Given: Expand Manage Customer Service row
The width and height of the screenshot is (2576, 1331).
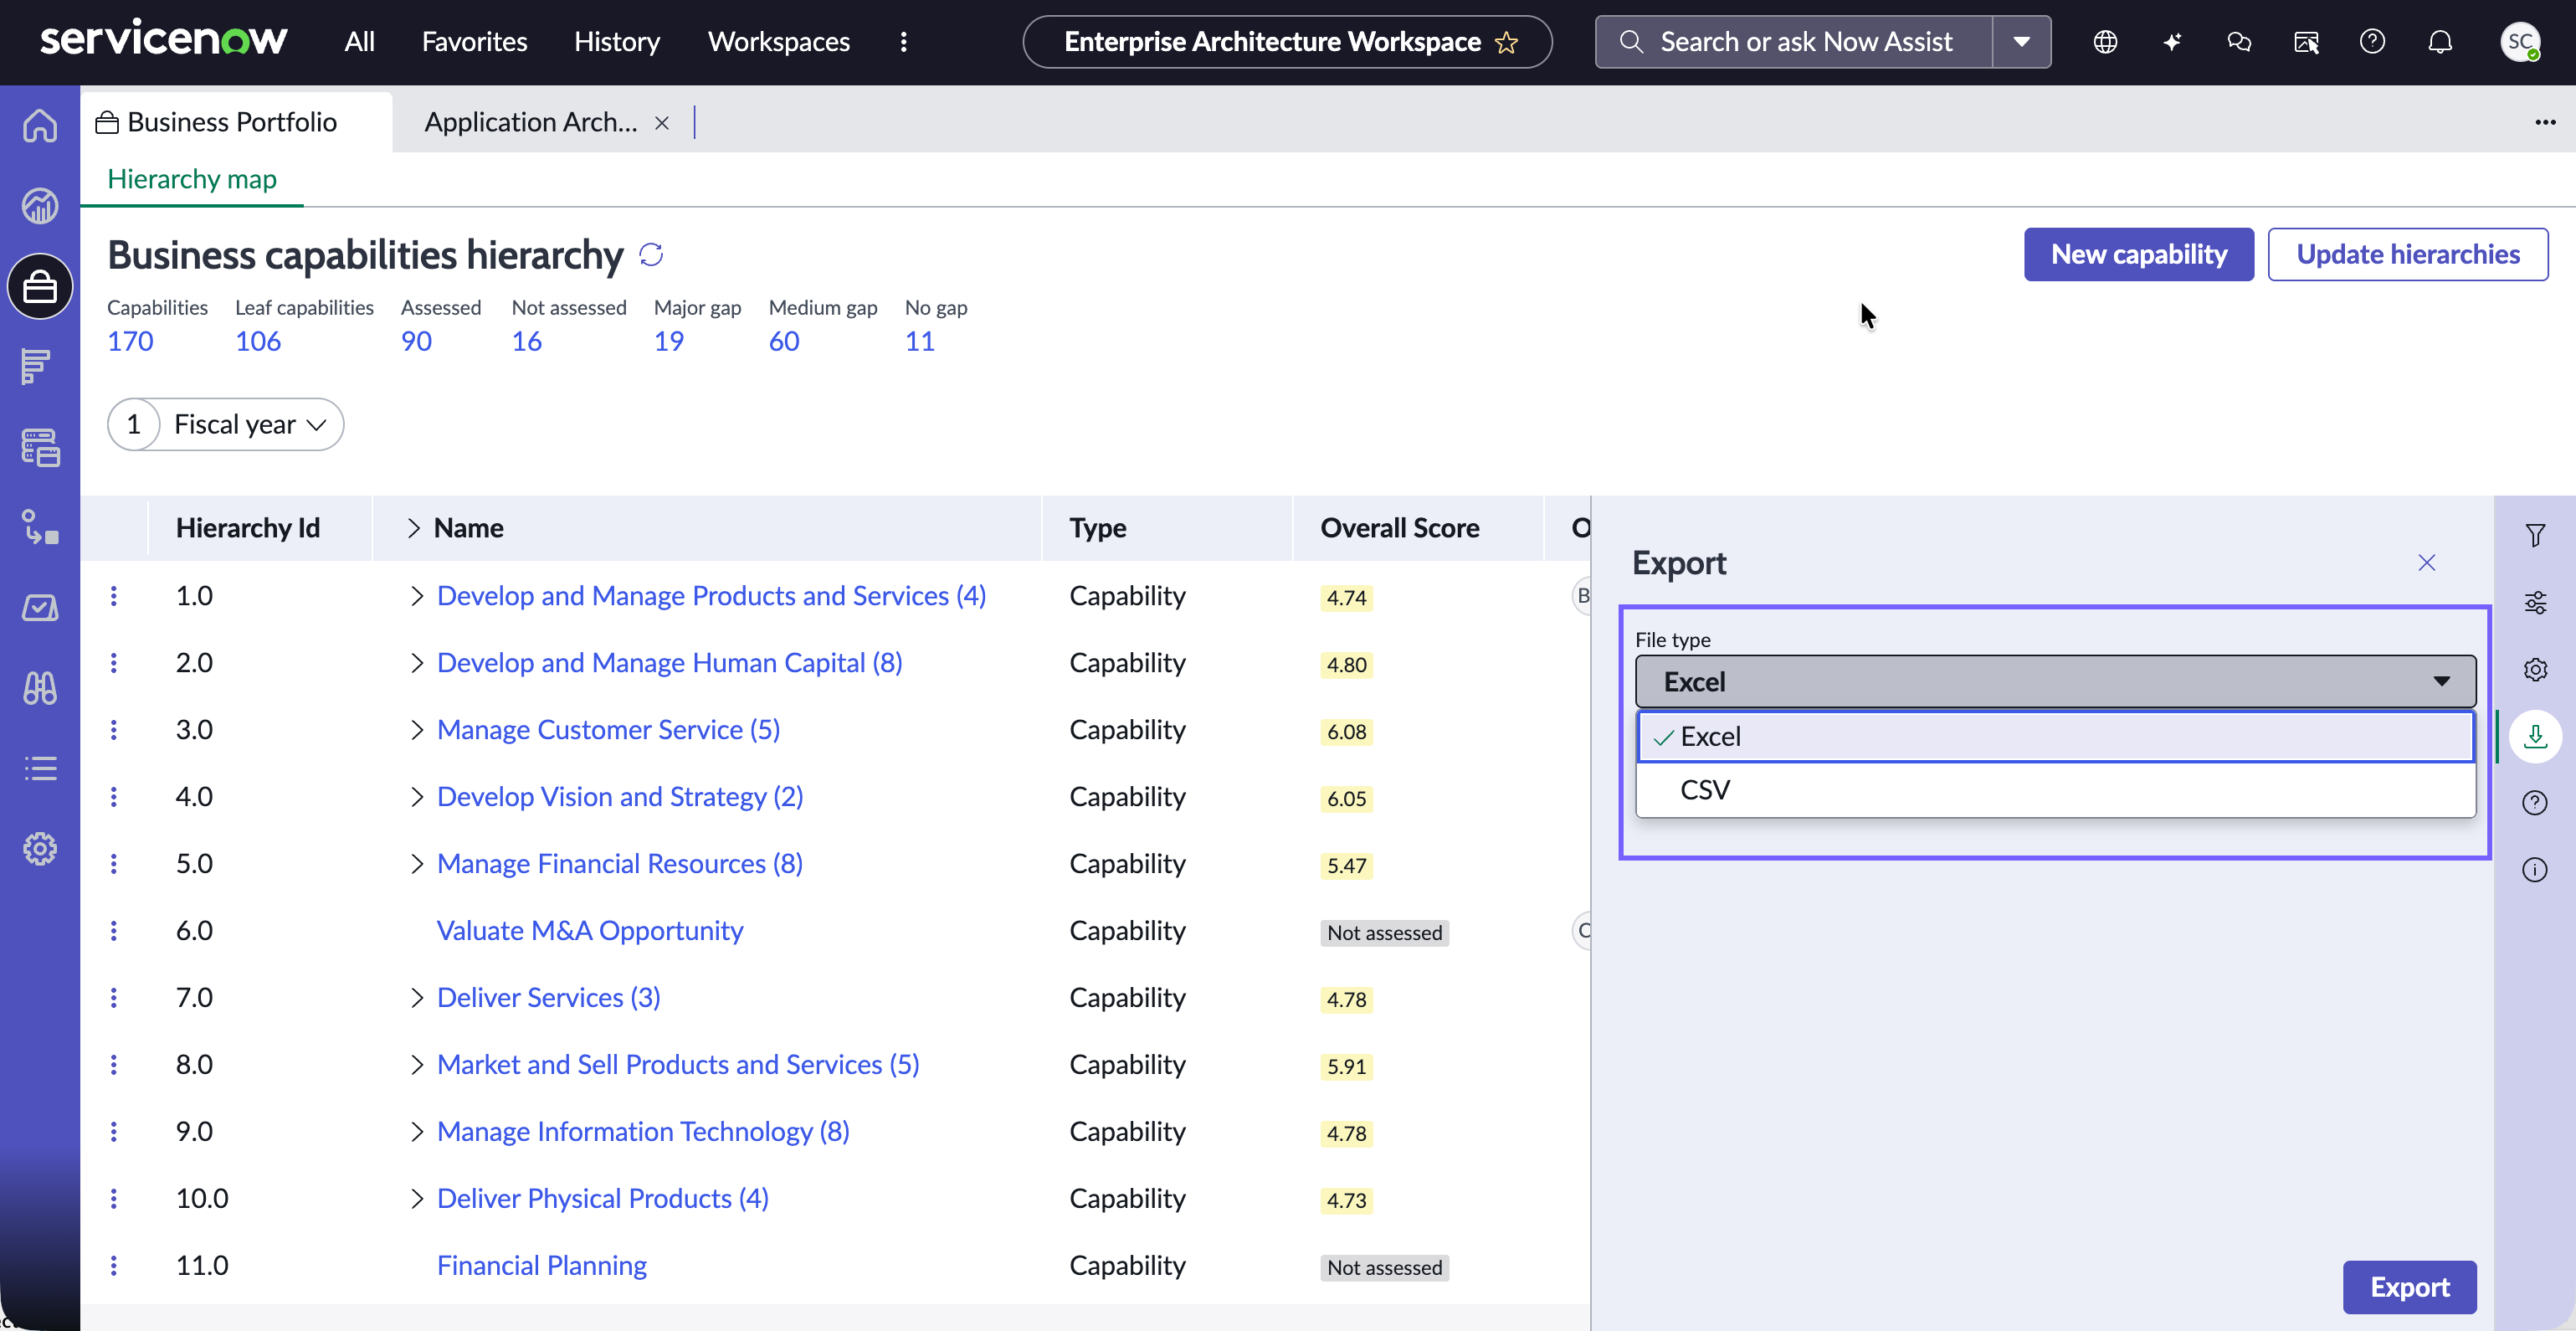Looking at the screenshot, I should tap(417, 730).
